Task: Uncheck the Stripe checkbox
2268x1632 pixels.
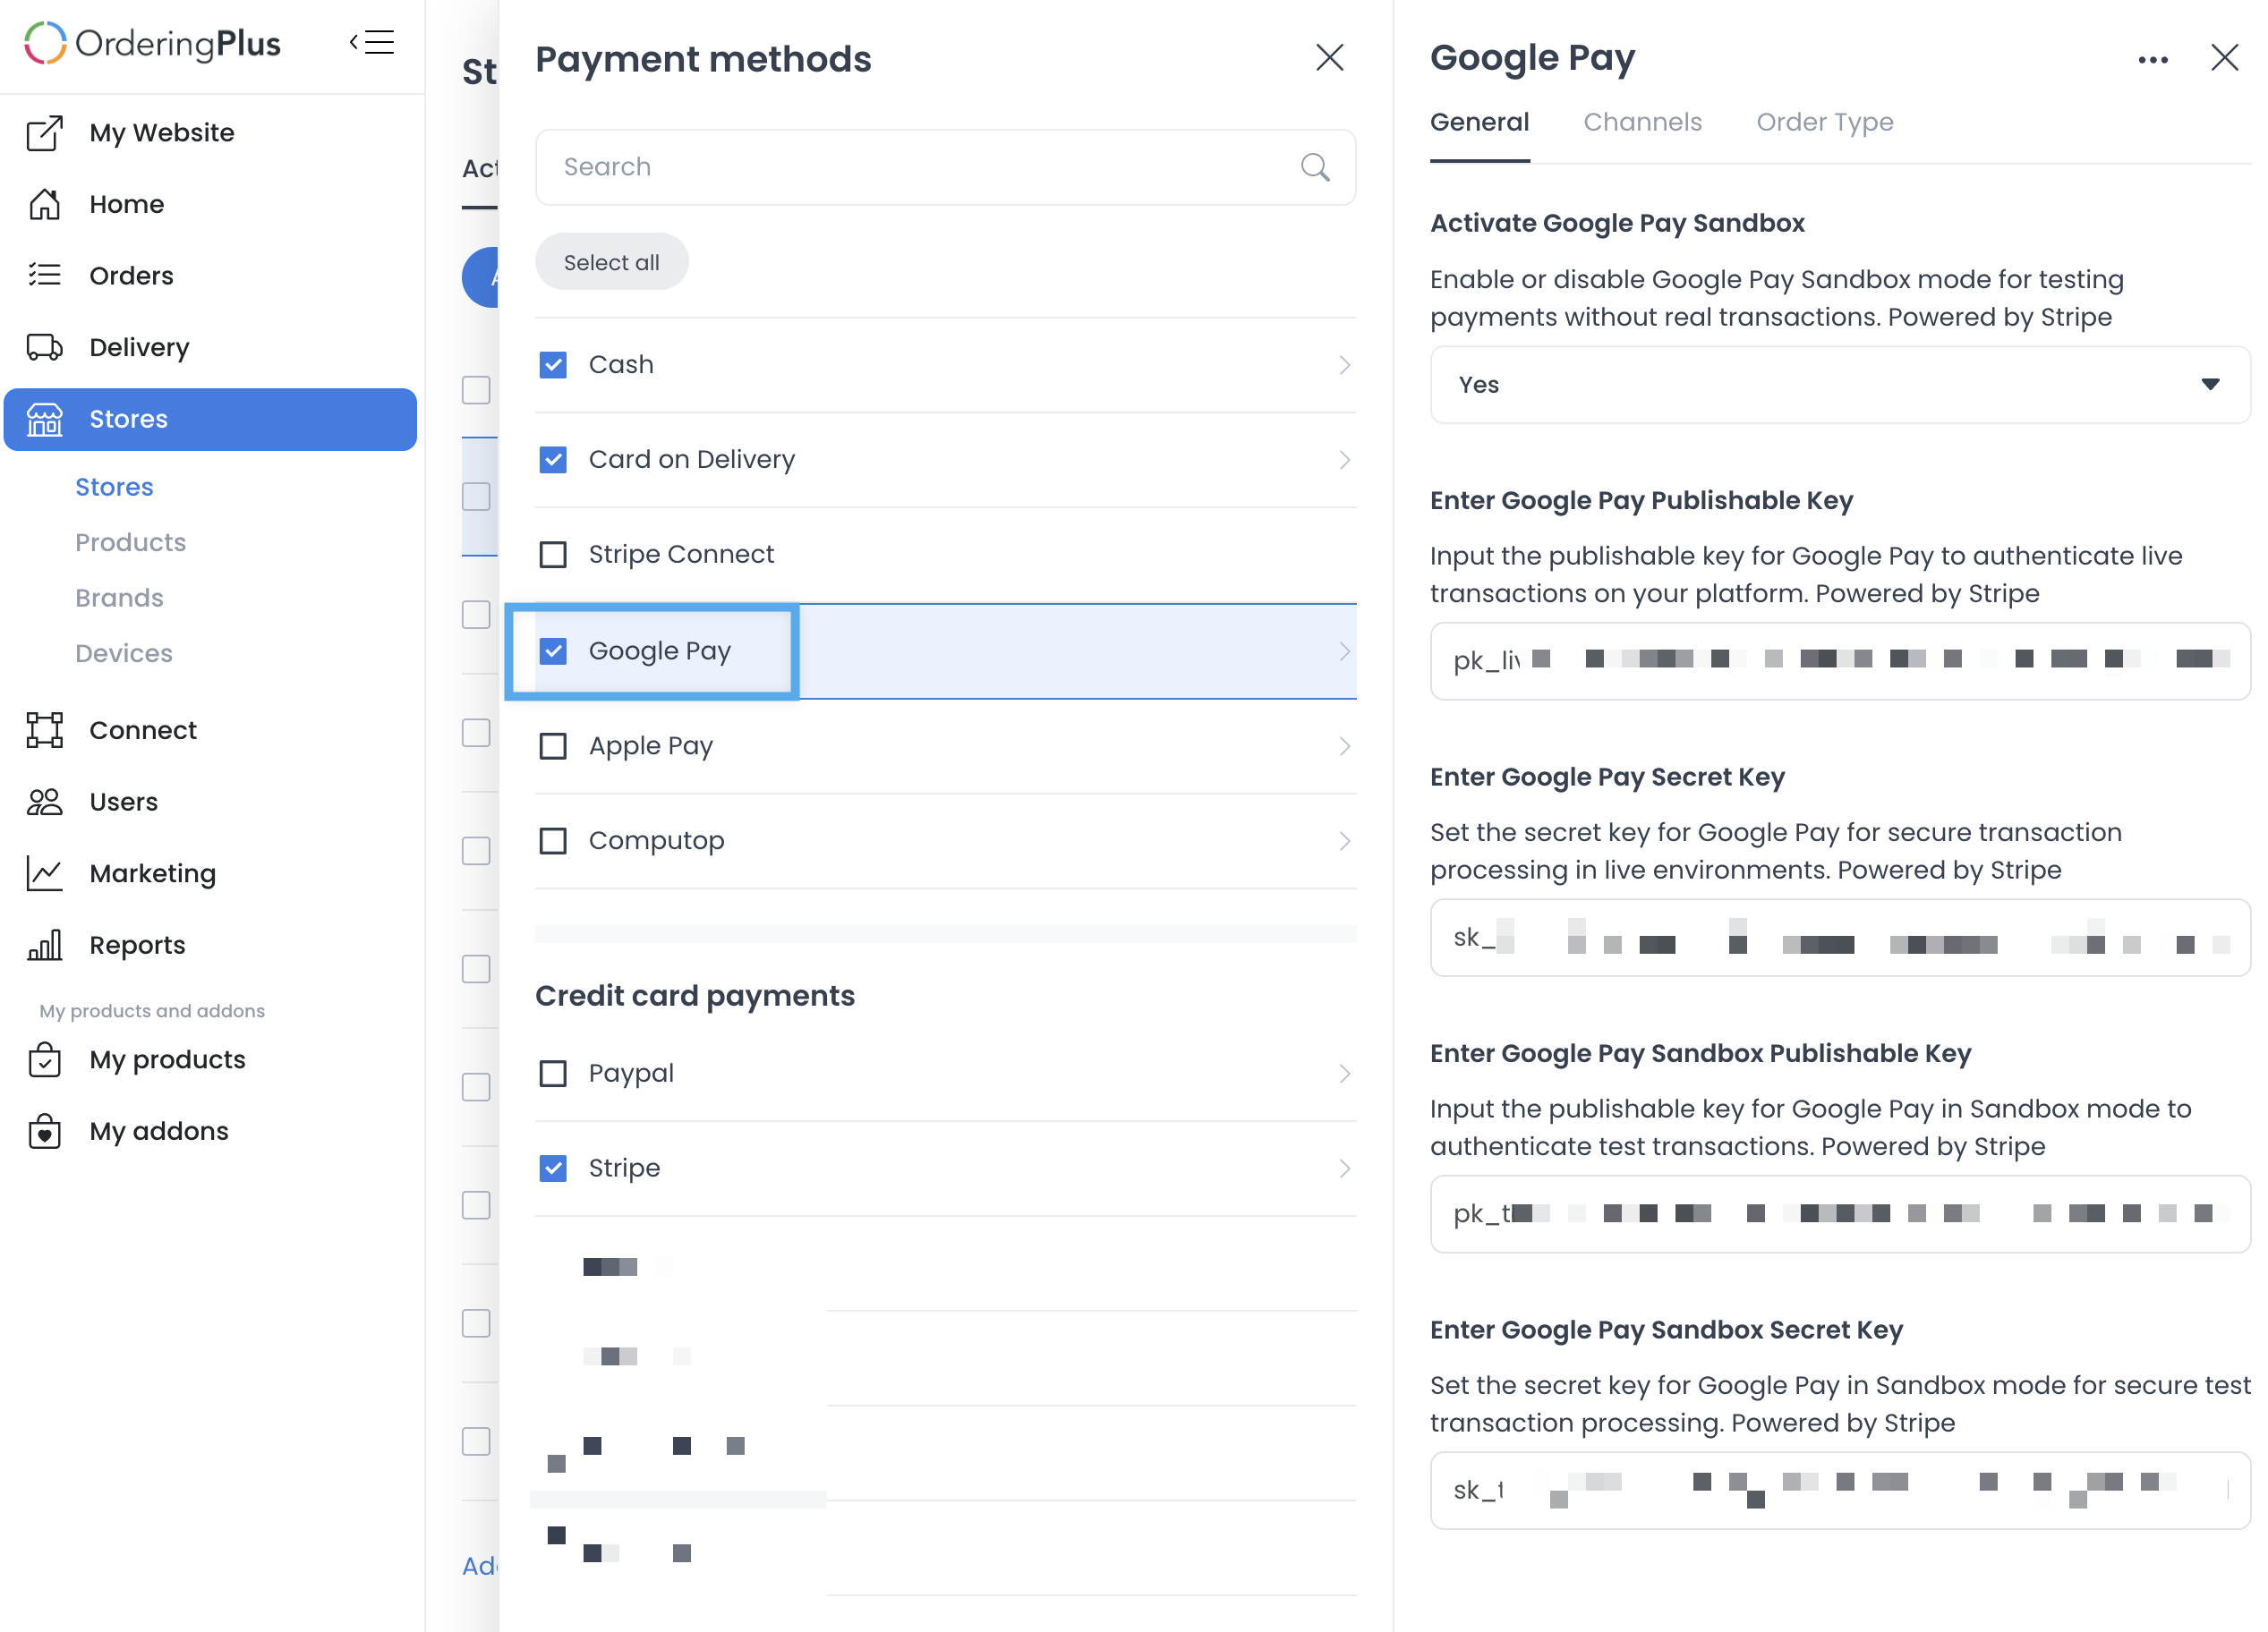Action: pos(553,1169)
